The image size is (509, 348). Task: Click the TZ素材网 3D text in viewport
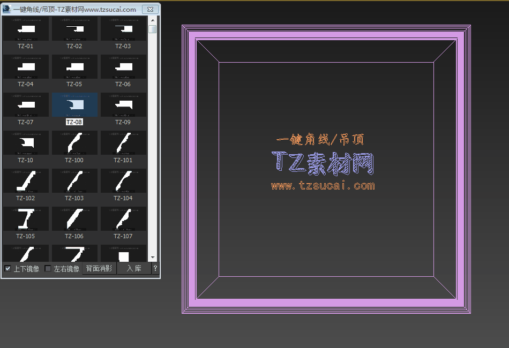323,163
